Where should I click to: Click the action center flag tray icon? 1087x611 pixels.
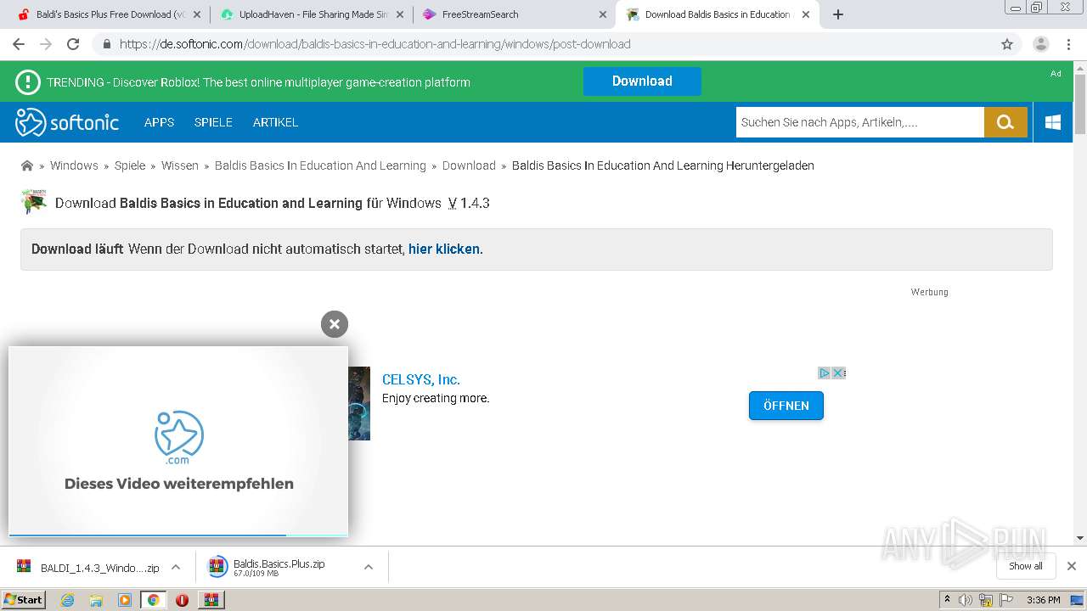pyautogui.click(x=1006, y=600)
